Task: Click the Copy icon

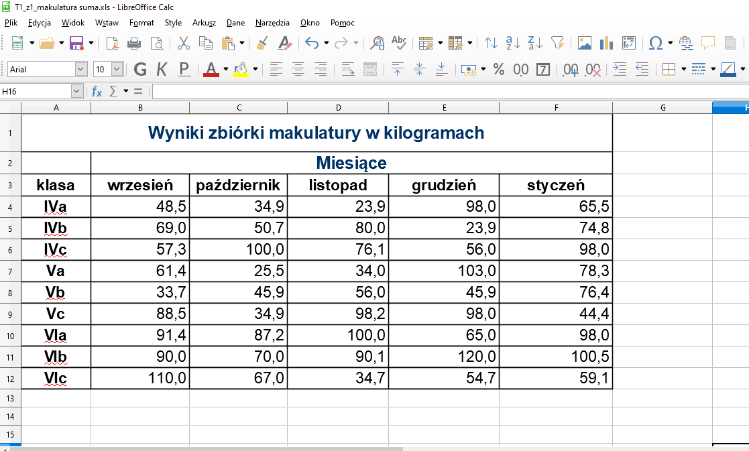Action: tap(205, 44)
